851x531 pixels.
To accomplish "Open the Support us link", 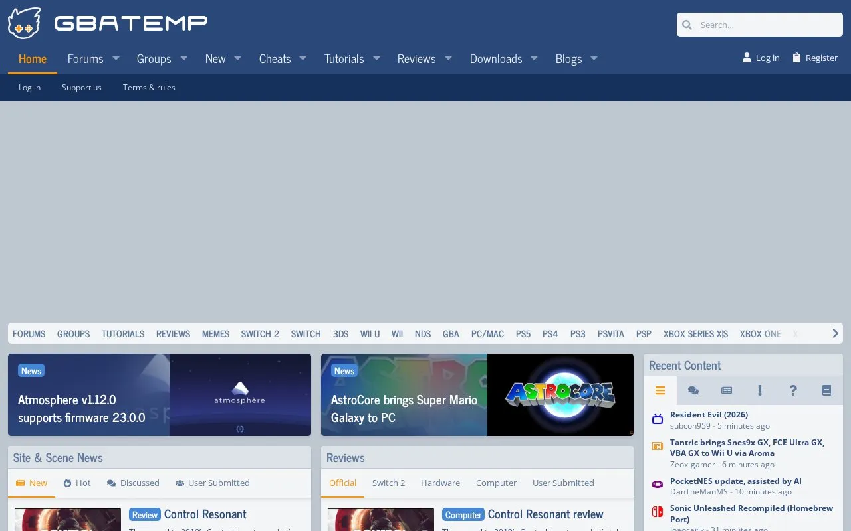I will point(82,88).
